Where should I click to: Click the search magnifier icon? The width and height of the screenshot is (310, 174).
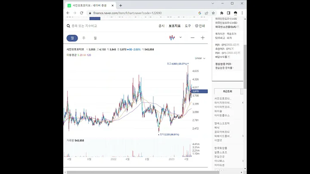click(x=68, y=26)
